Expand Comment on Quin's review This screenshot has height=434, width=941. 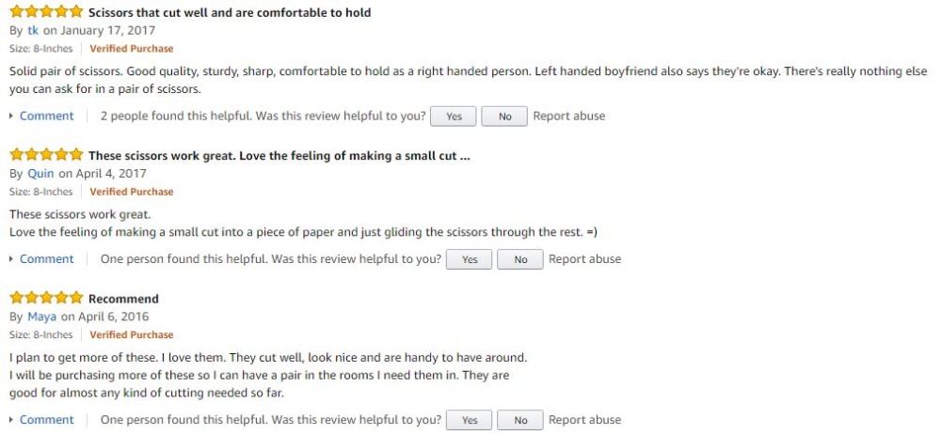pyautogui.click(x=46, y=259)
